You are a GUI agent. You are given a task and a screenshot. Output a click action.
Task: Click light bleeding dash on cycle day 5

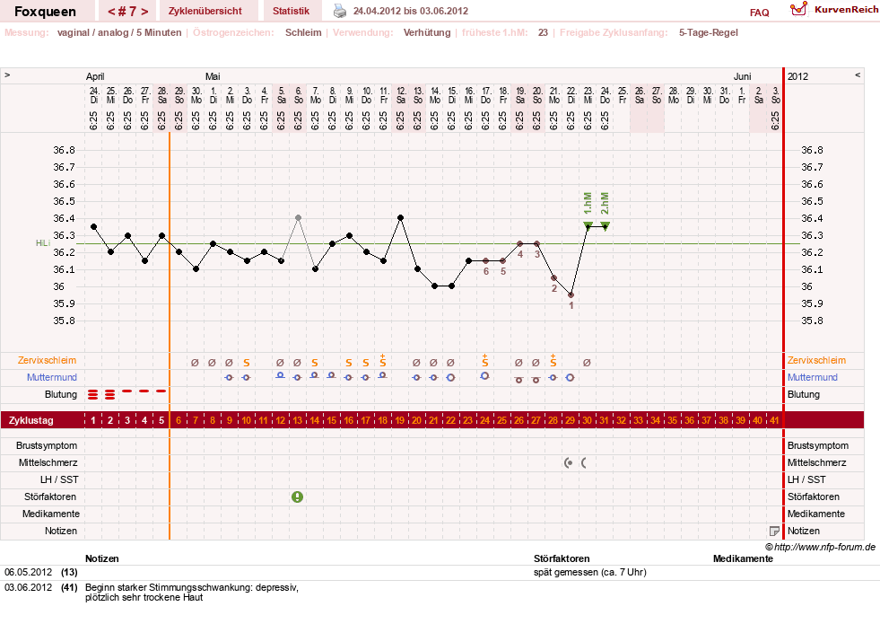[x=161, y=391]
